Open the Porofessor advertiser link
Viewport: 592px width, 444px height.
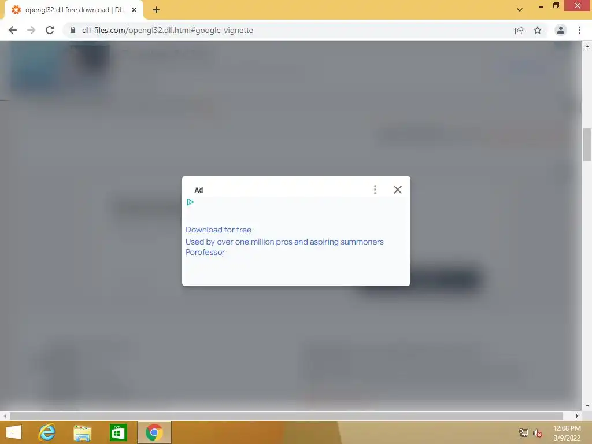[x=205, y=252]
